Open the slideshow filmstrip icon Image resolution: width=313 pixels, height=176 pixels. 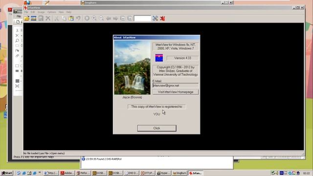tap(34, 19)
